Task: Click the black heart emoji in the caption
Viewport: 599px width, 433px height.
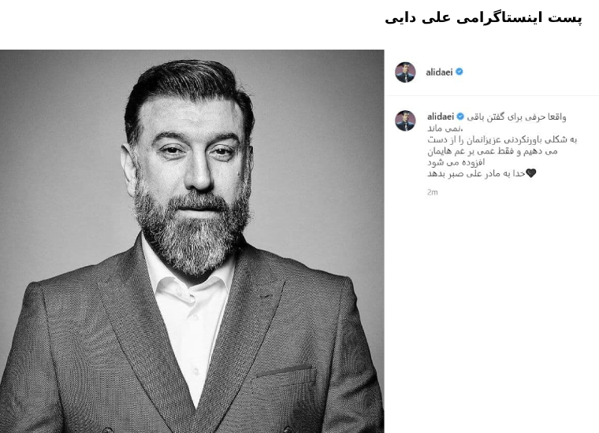Action: point(531,173)
